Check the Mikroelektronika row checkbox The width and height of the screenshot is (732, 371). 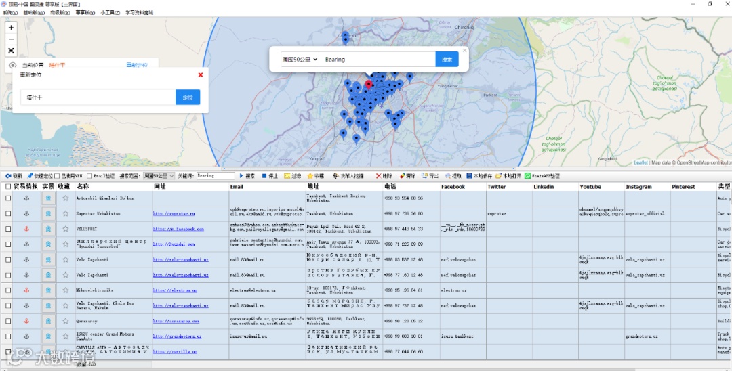pyautogui.click(x=8, y=290)
